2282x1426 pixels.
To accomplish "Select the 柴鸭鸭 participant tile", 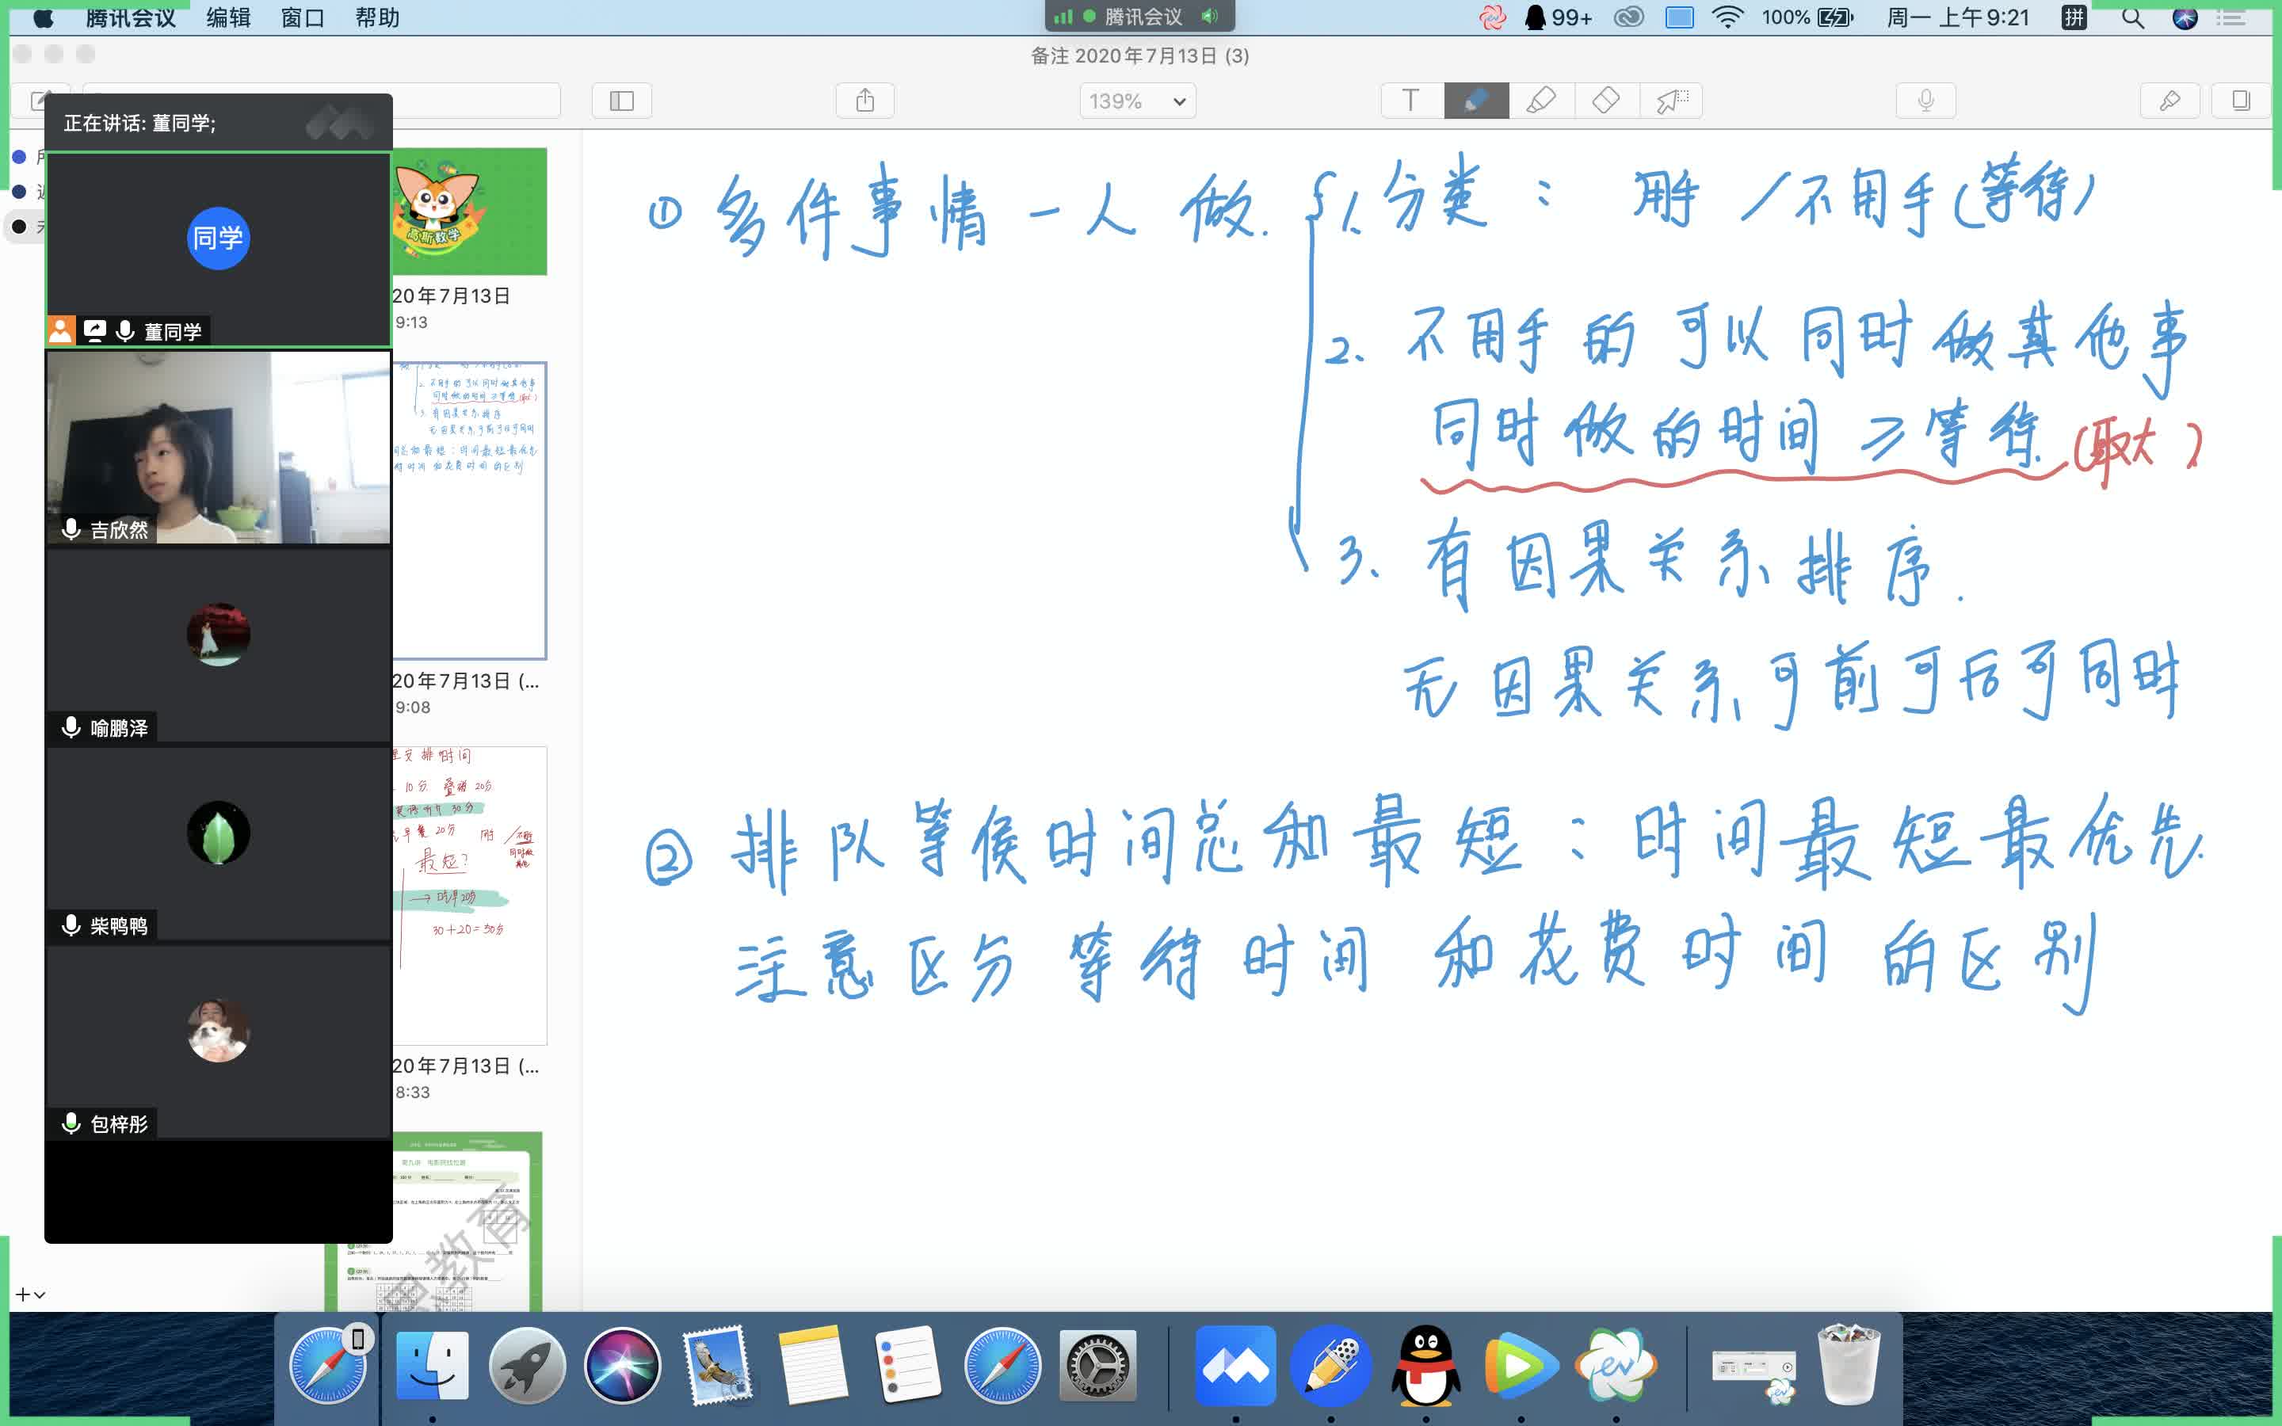I will [218, 843].
